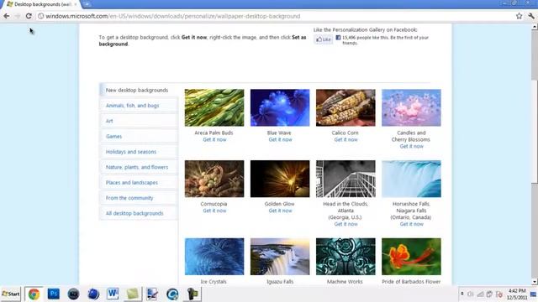Open Places and landscapes category

[138, 183]
